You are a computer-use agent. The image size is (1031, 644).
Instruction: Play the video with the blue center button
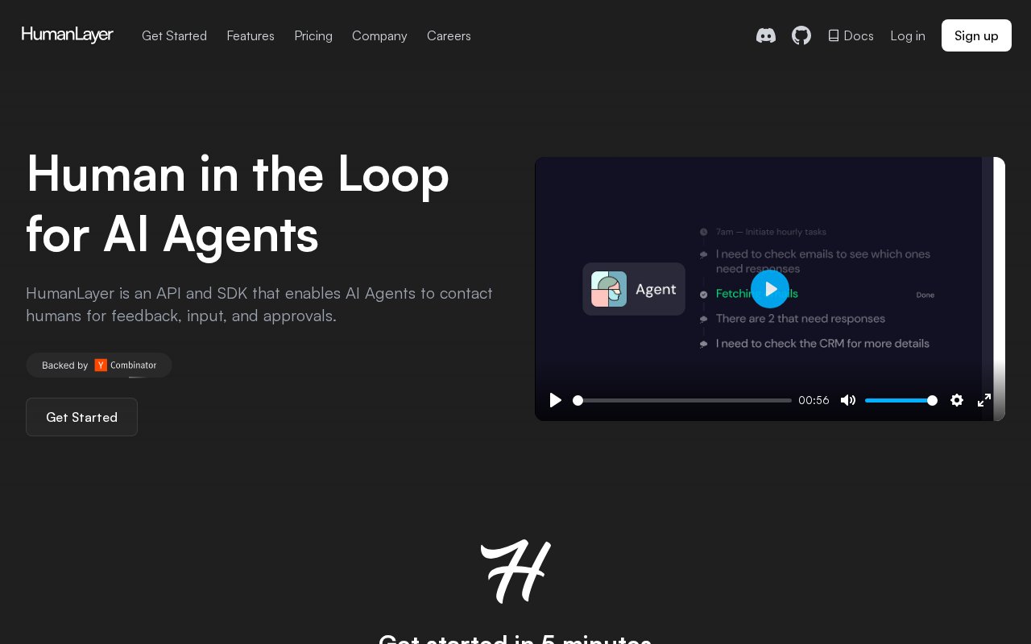click(770, 289)
